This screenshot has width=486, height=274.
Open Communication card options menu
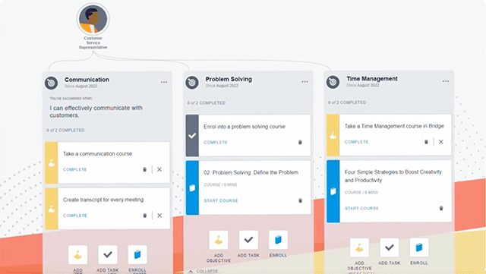pyautogui.click(x=164, y=82)
